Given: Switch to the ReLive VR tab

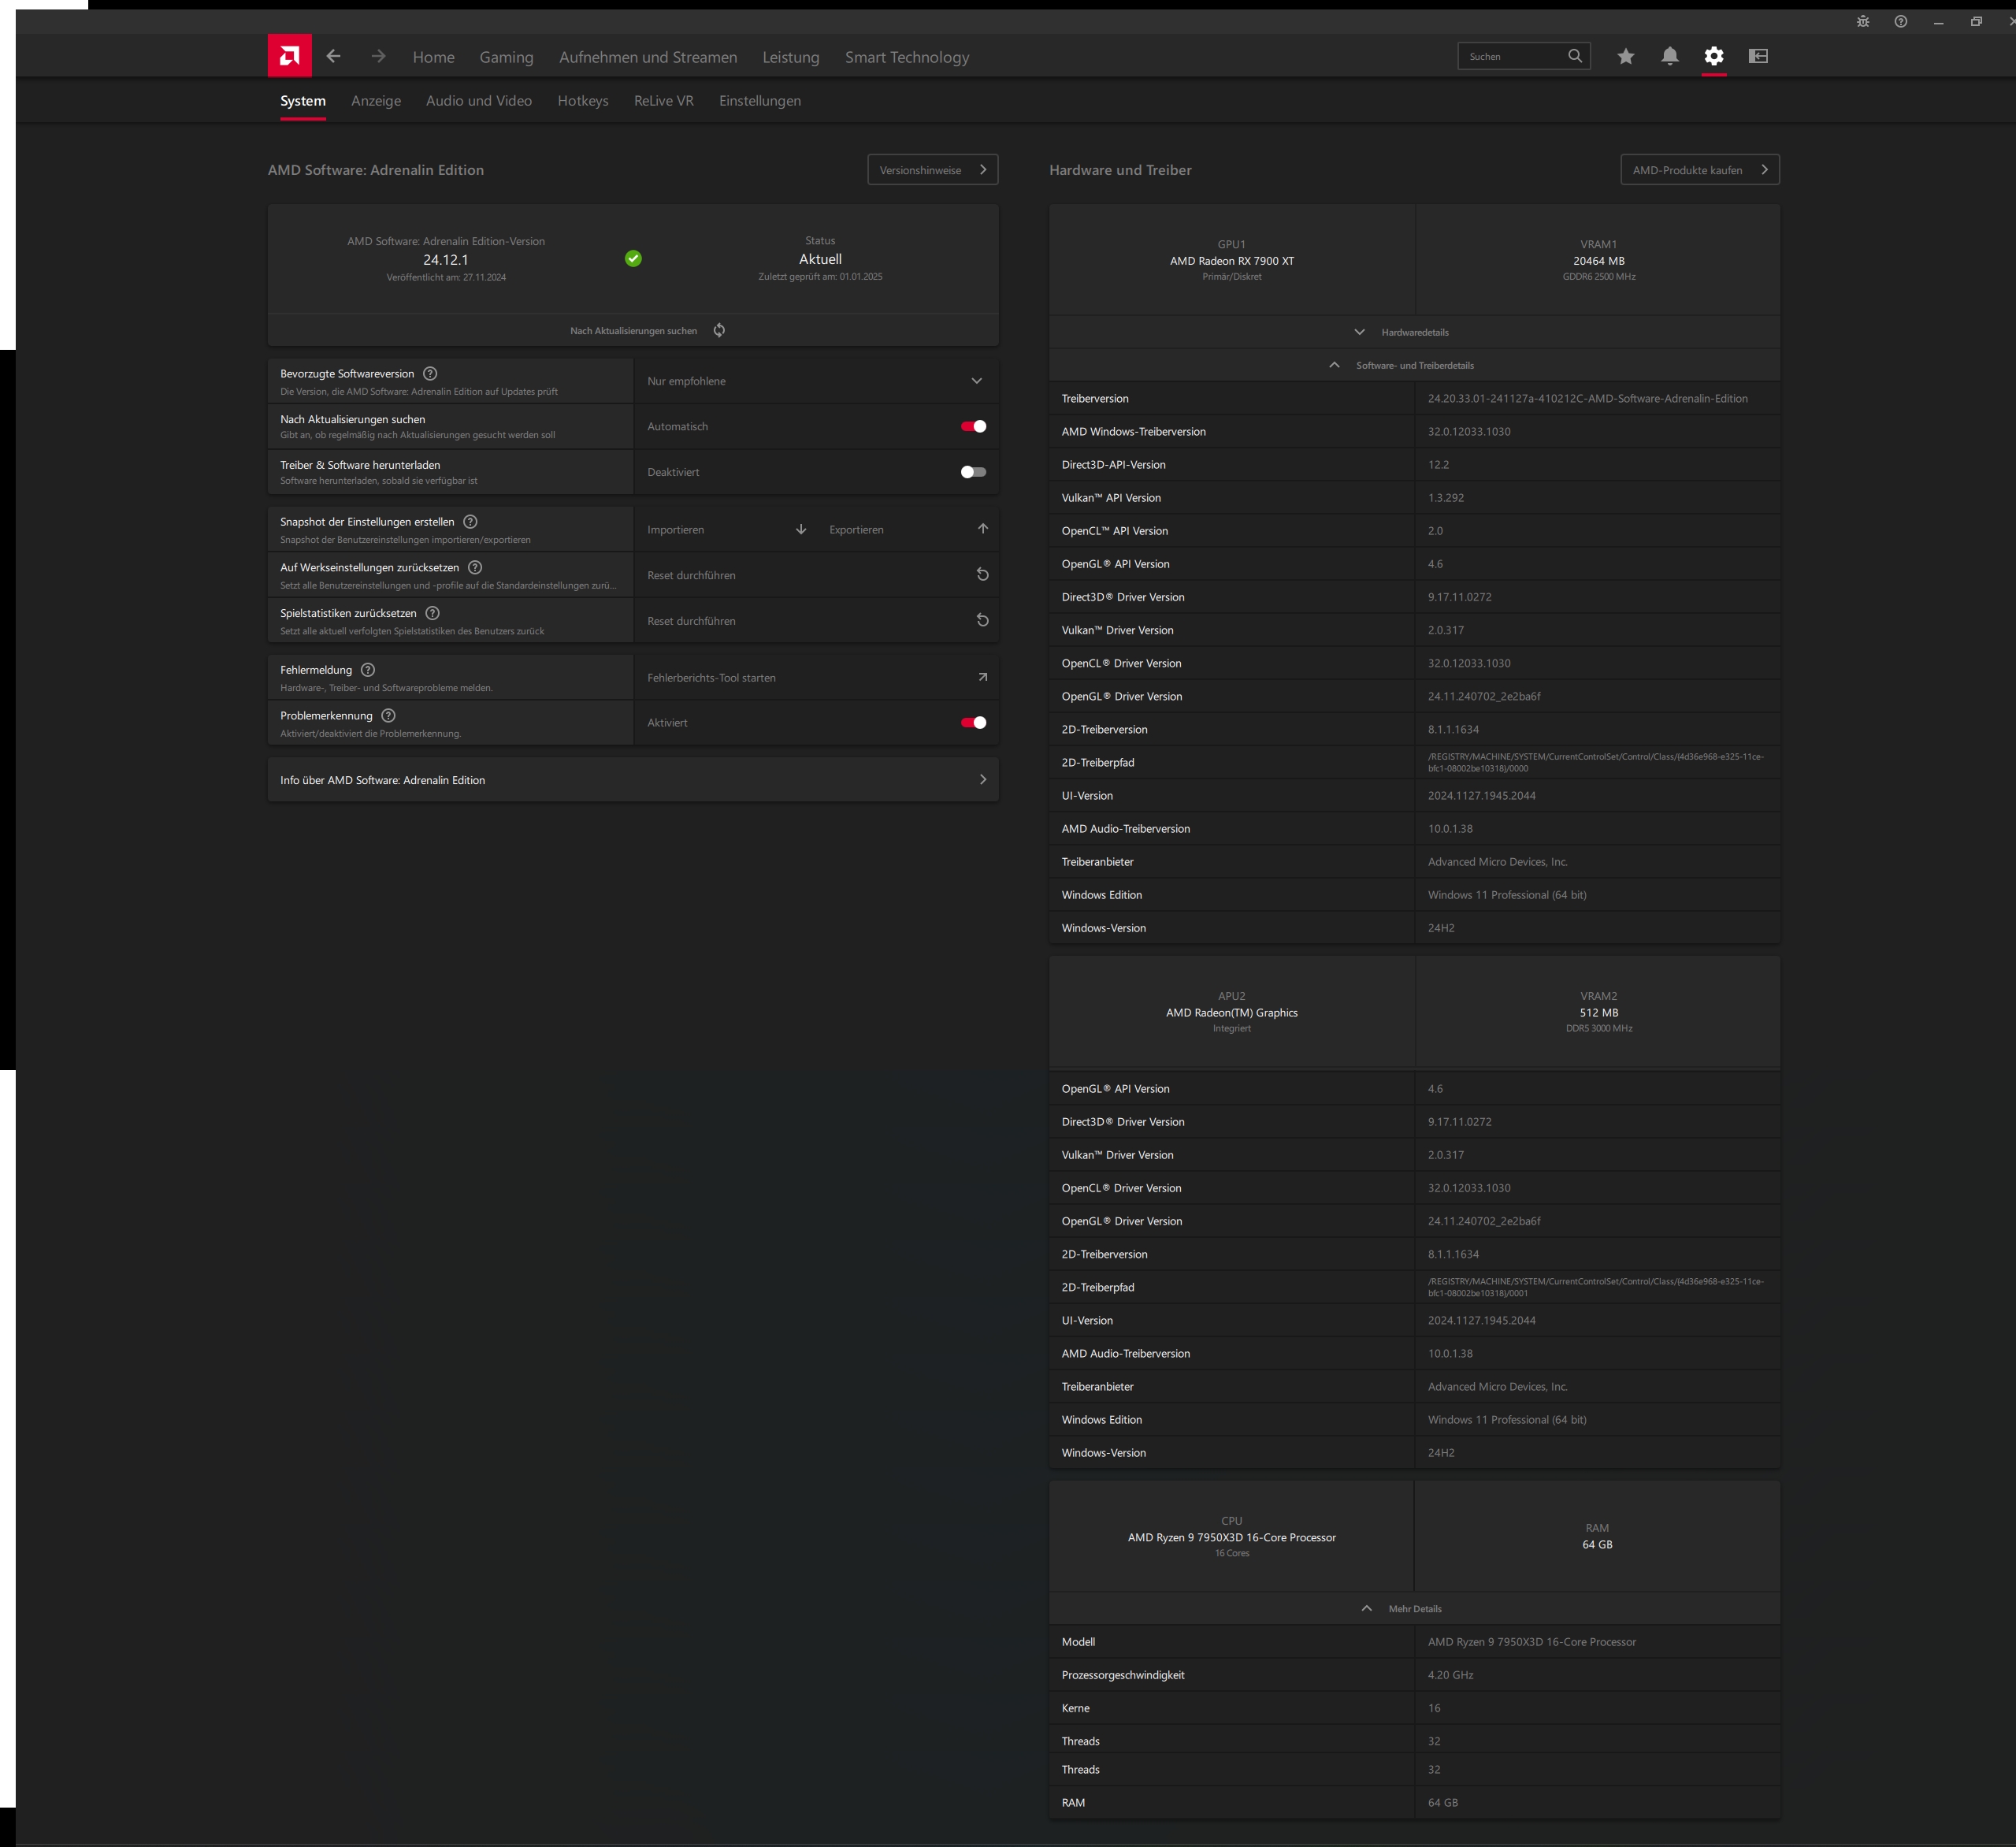Looking at the screenshot, I should 664,100.
